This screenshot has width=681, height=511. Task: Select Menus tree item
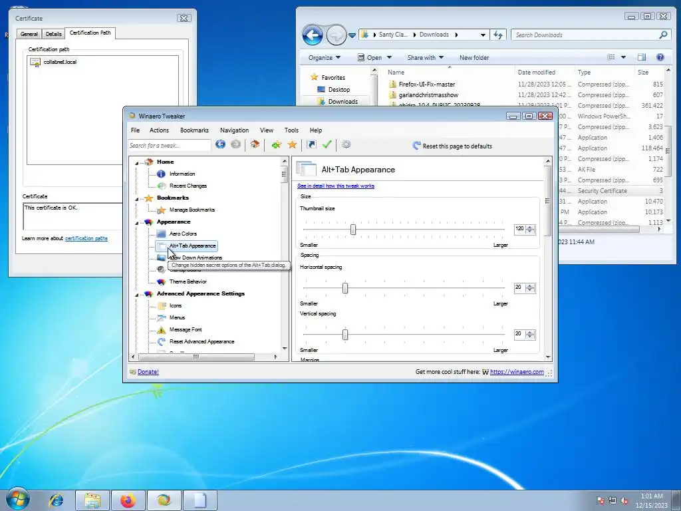point(177,317)
